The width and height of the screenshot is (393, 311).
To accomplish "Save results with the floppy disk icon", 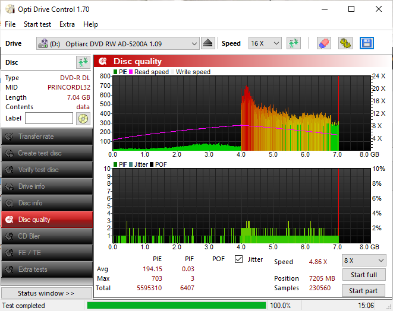I will (367, 43).
